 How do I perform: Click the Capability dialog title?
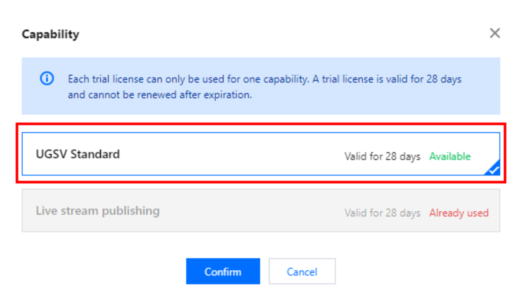click(50, 34)
